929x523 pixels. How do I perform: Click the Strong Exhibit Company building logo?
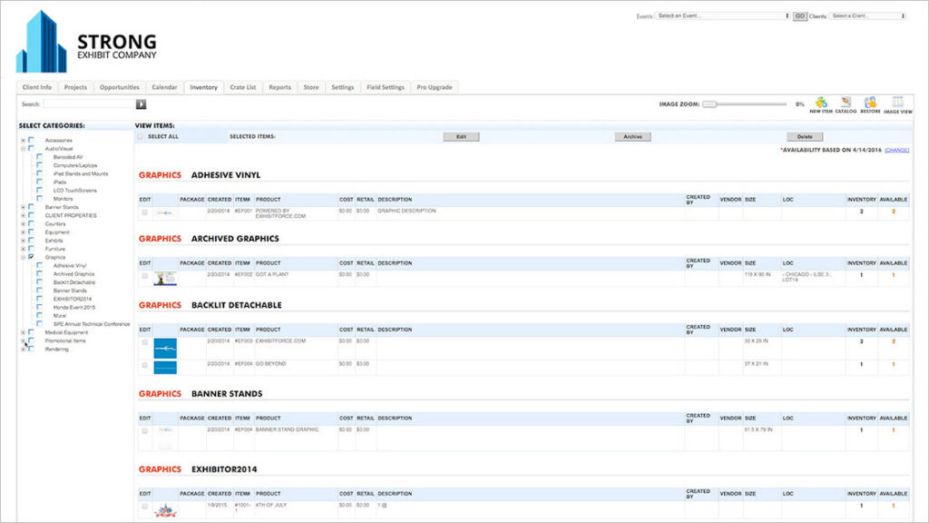[42, 42]
